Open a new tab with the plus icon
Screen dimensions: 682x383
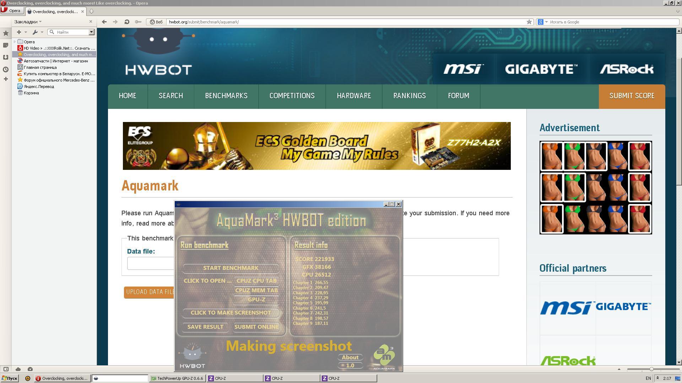[x=91, y=11]
